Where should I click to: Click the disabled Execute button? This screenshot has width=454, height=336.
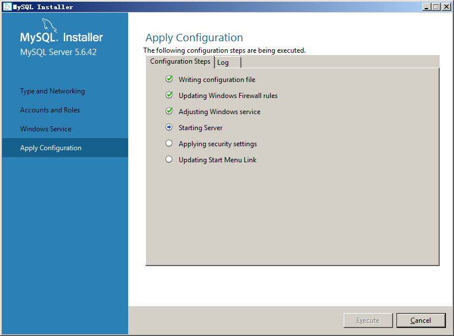tap(368, 321)
